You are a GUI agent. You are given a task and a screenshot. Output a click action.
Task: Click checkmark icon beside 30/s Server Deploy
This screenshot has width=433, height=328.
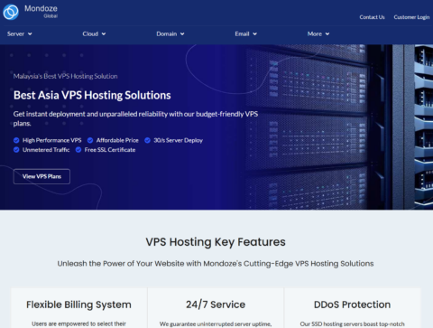point(147,140)
